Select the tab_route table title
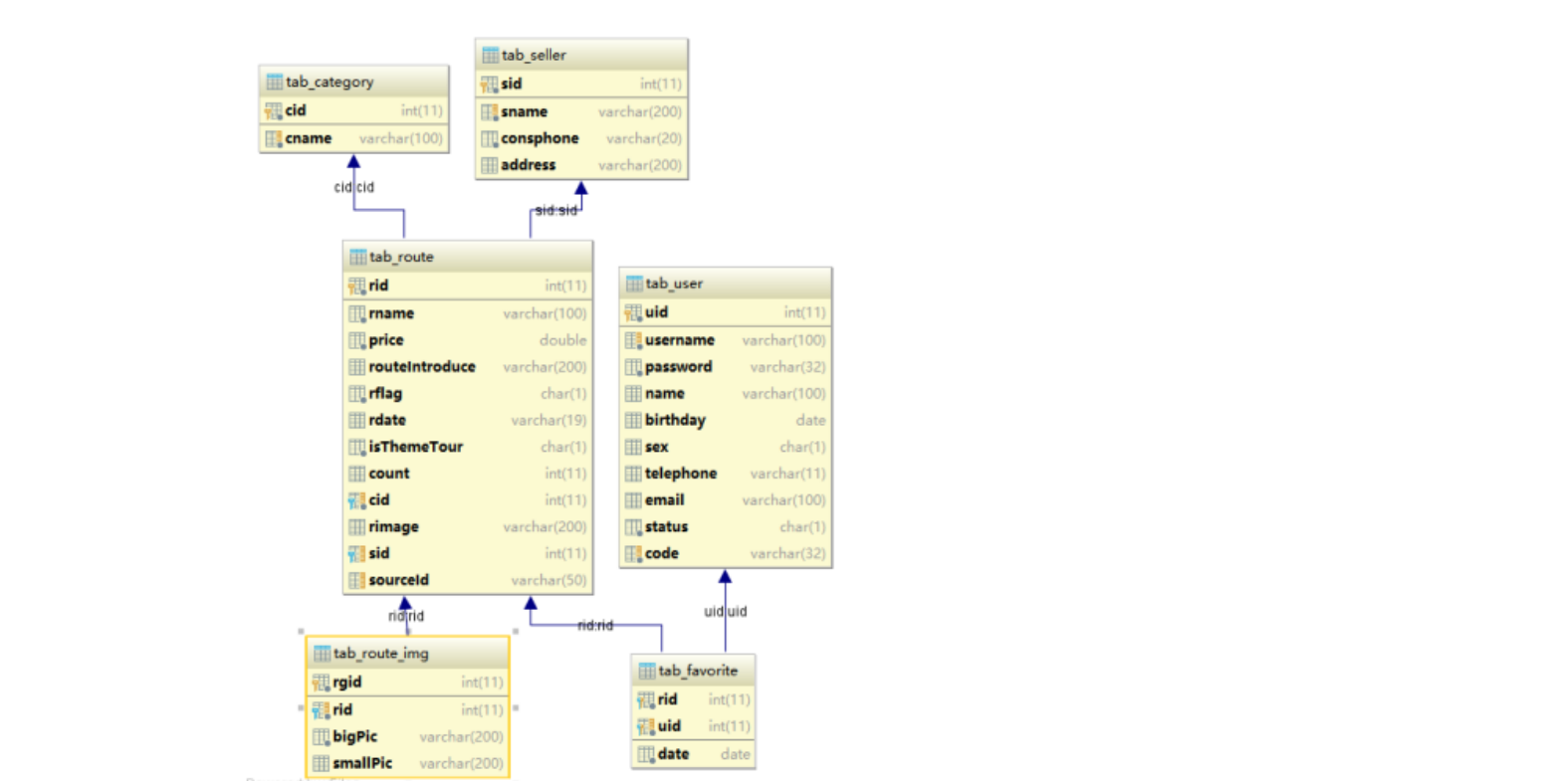 pyautogui.click(x=401, y=257)
